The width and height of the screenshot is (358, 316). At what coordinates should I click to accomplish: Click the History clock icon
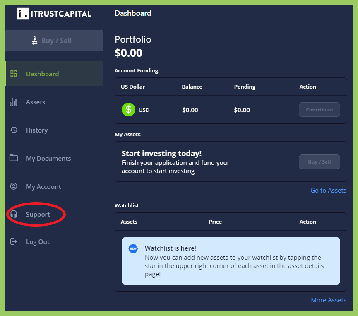[x=14, y=130]
